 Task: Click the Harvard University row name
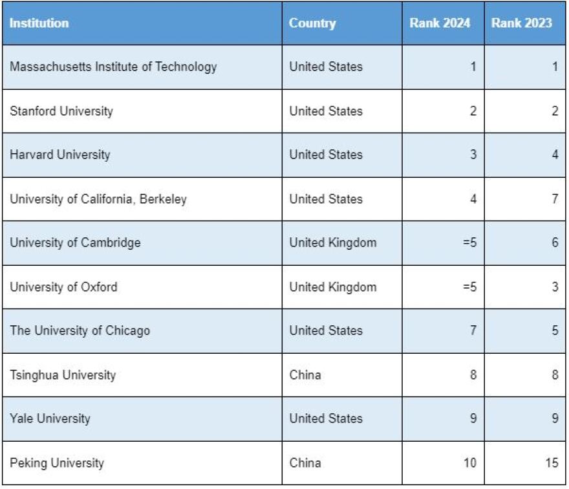[x=60, y=155]
